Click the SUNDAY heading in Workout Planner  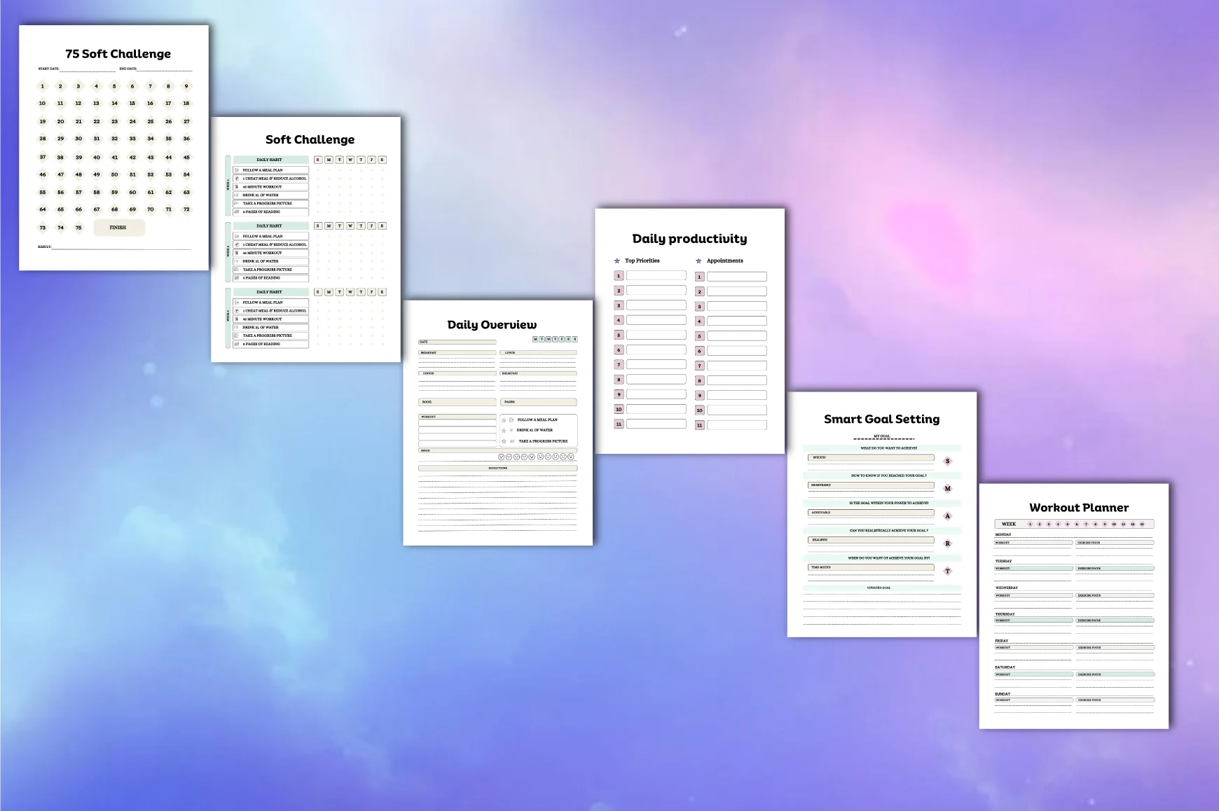coord(1003,694)
